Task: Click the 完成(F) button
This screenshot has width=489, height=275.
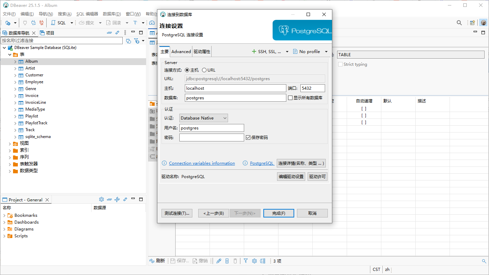Action: [x=279, y=213]
